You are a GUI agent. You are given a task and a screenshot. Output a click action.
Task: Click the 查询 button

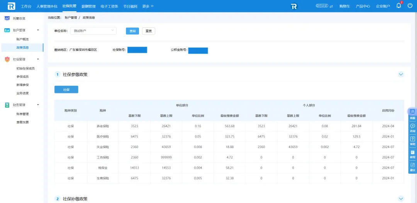pos(132,31)
